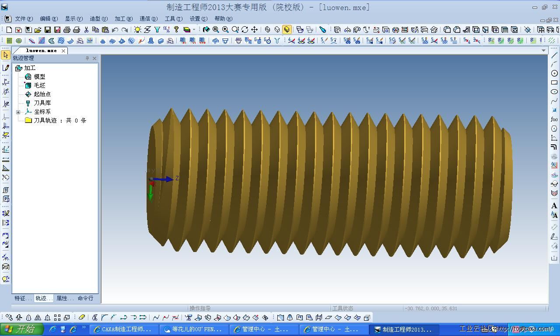The height and width of the screenshot is (336, 560).
Task: Open the 加工 menu
Action: pos(123,19)
